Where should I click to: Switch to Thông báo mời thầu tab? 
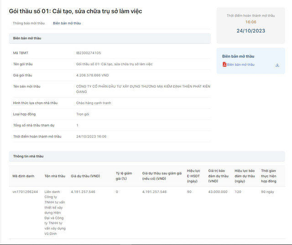click(x=29, y=23)
